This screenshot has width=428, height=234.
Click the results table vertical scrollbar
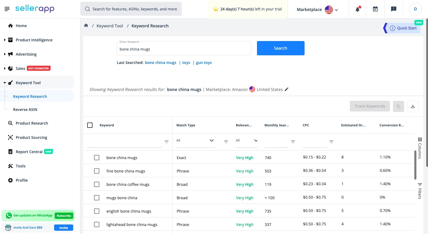pos(415,165)
